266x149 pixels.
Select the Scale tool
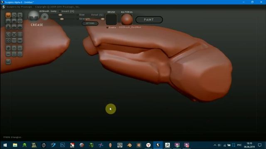pos(20,15)
